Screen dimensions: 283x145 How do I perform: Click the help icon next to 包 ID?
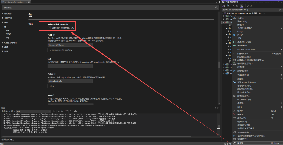point(54,35)
